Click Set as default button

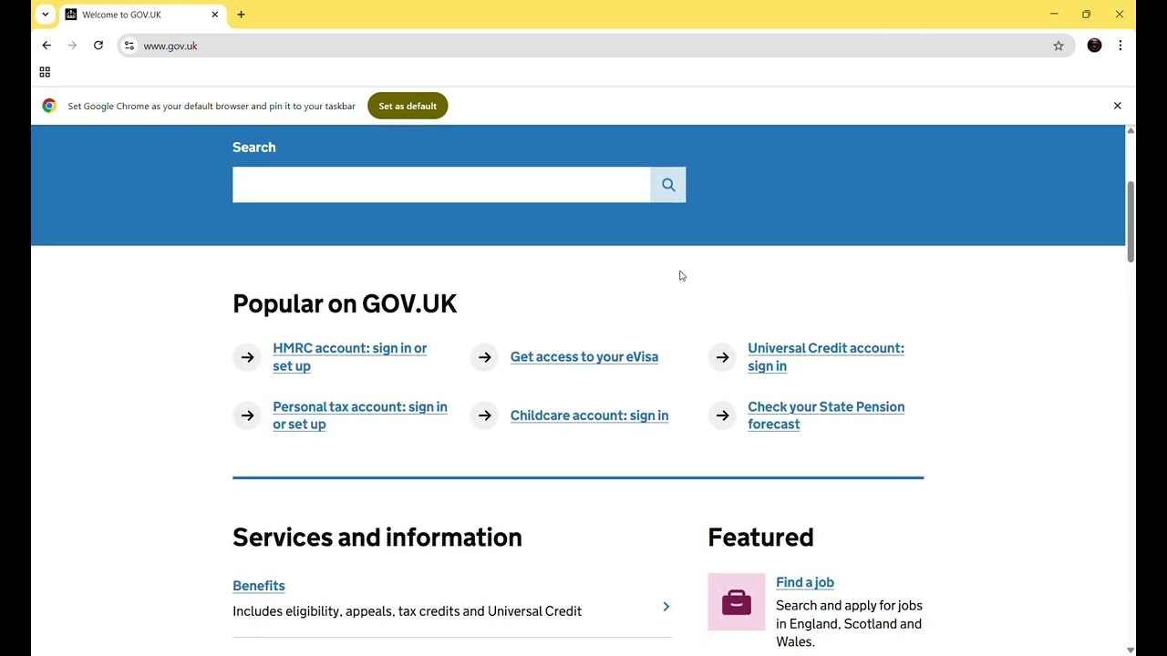[408, 106]
